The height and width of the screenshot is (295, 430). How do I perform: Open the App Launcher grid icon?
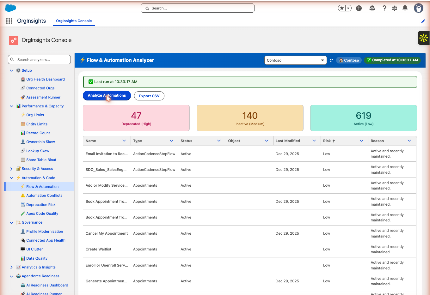[x=9, y=21]
